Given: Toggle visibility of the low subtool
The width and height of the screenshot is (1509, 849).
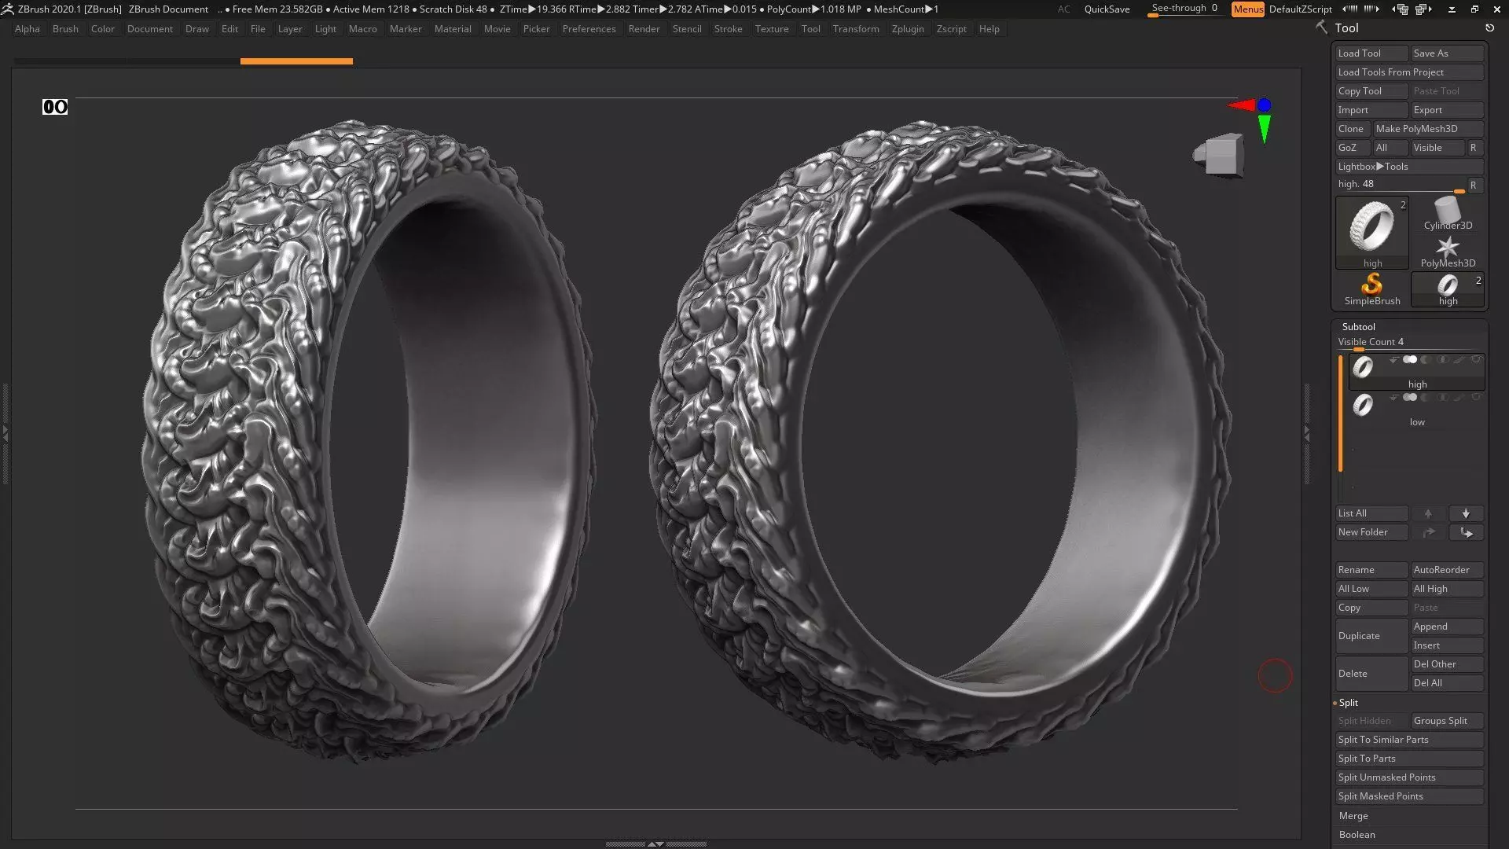Looking at the screenshot, I should [x=1476, y=398].
